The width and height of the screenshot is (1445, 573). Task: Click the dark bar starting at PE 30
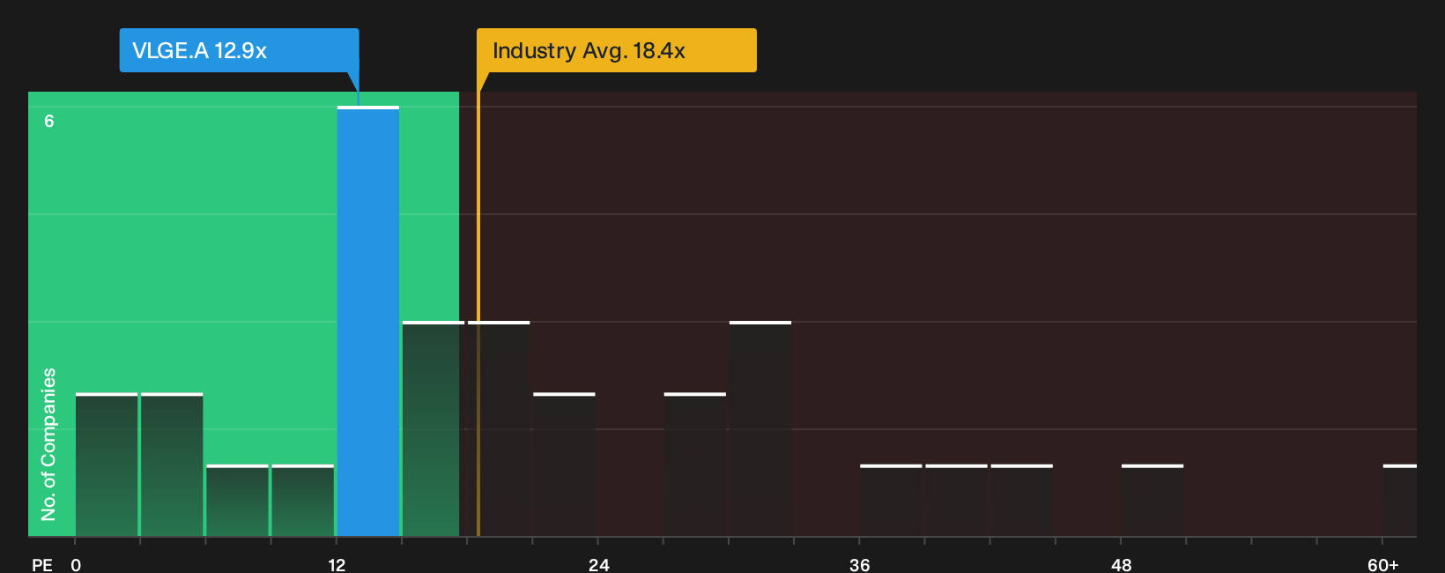pyautogui.click(x=760, y=428)
